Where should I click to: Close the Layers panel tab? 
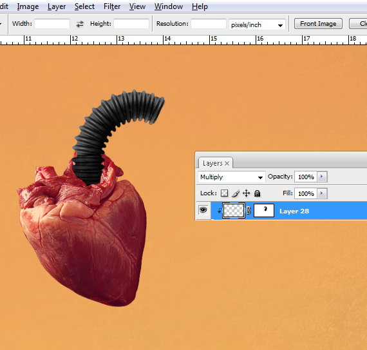click(x=227, y=163)
